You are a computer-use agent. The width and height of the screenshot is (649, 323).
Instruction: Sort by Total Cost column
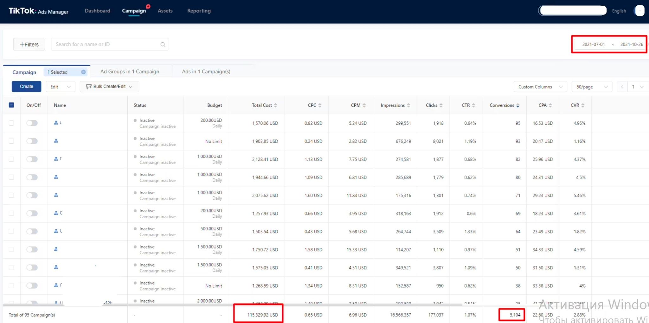[275, 105]
